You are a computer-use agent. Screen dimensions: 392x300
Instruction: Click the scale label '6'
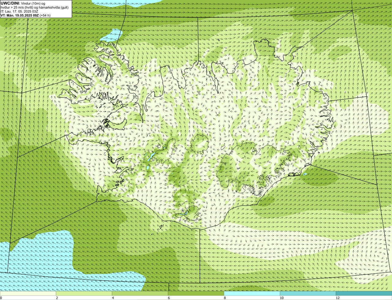(x=168, y=298)
